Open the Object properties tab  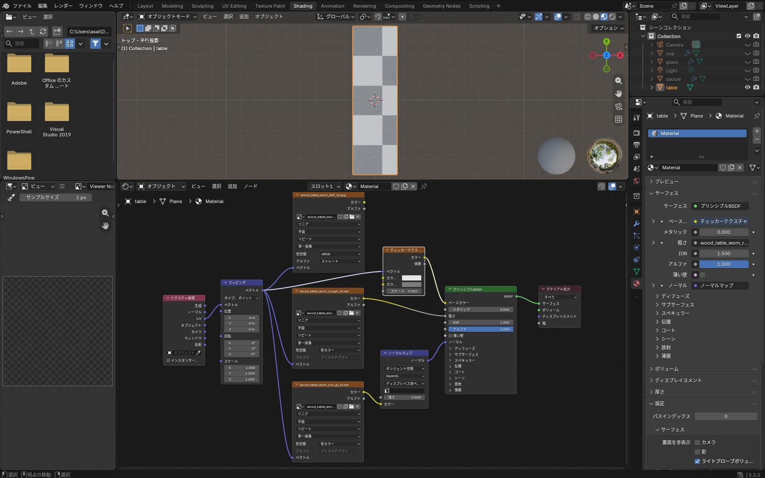(636, 211)
